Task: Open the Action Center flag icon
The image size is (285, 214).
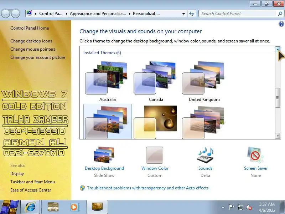Action: pyautogui.click(x=231, y=207)
